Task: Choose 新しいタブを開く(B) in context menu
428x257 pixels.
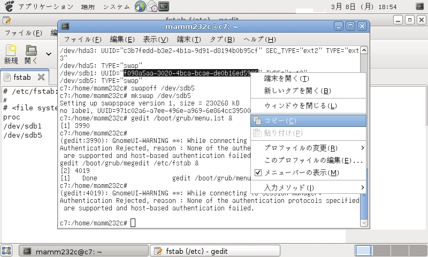Action: pos(309,91)
